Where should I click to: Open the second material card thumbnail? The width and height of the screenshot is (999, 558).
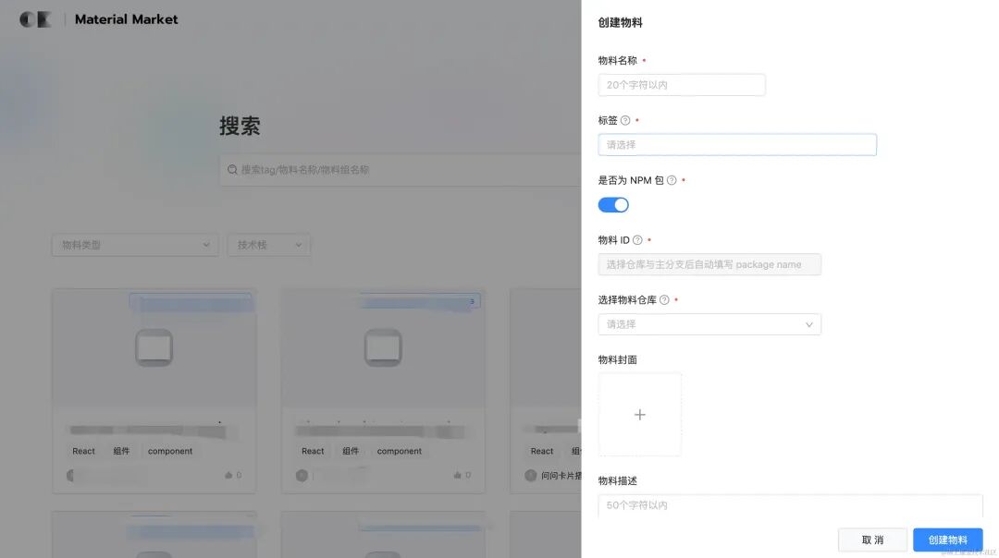tap(383, 348)
